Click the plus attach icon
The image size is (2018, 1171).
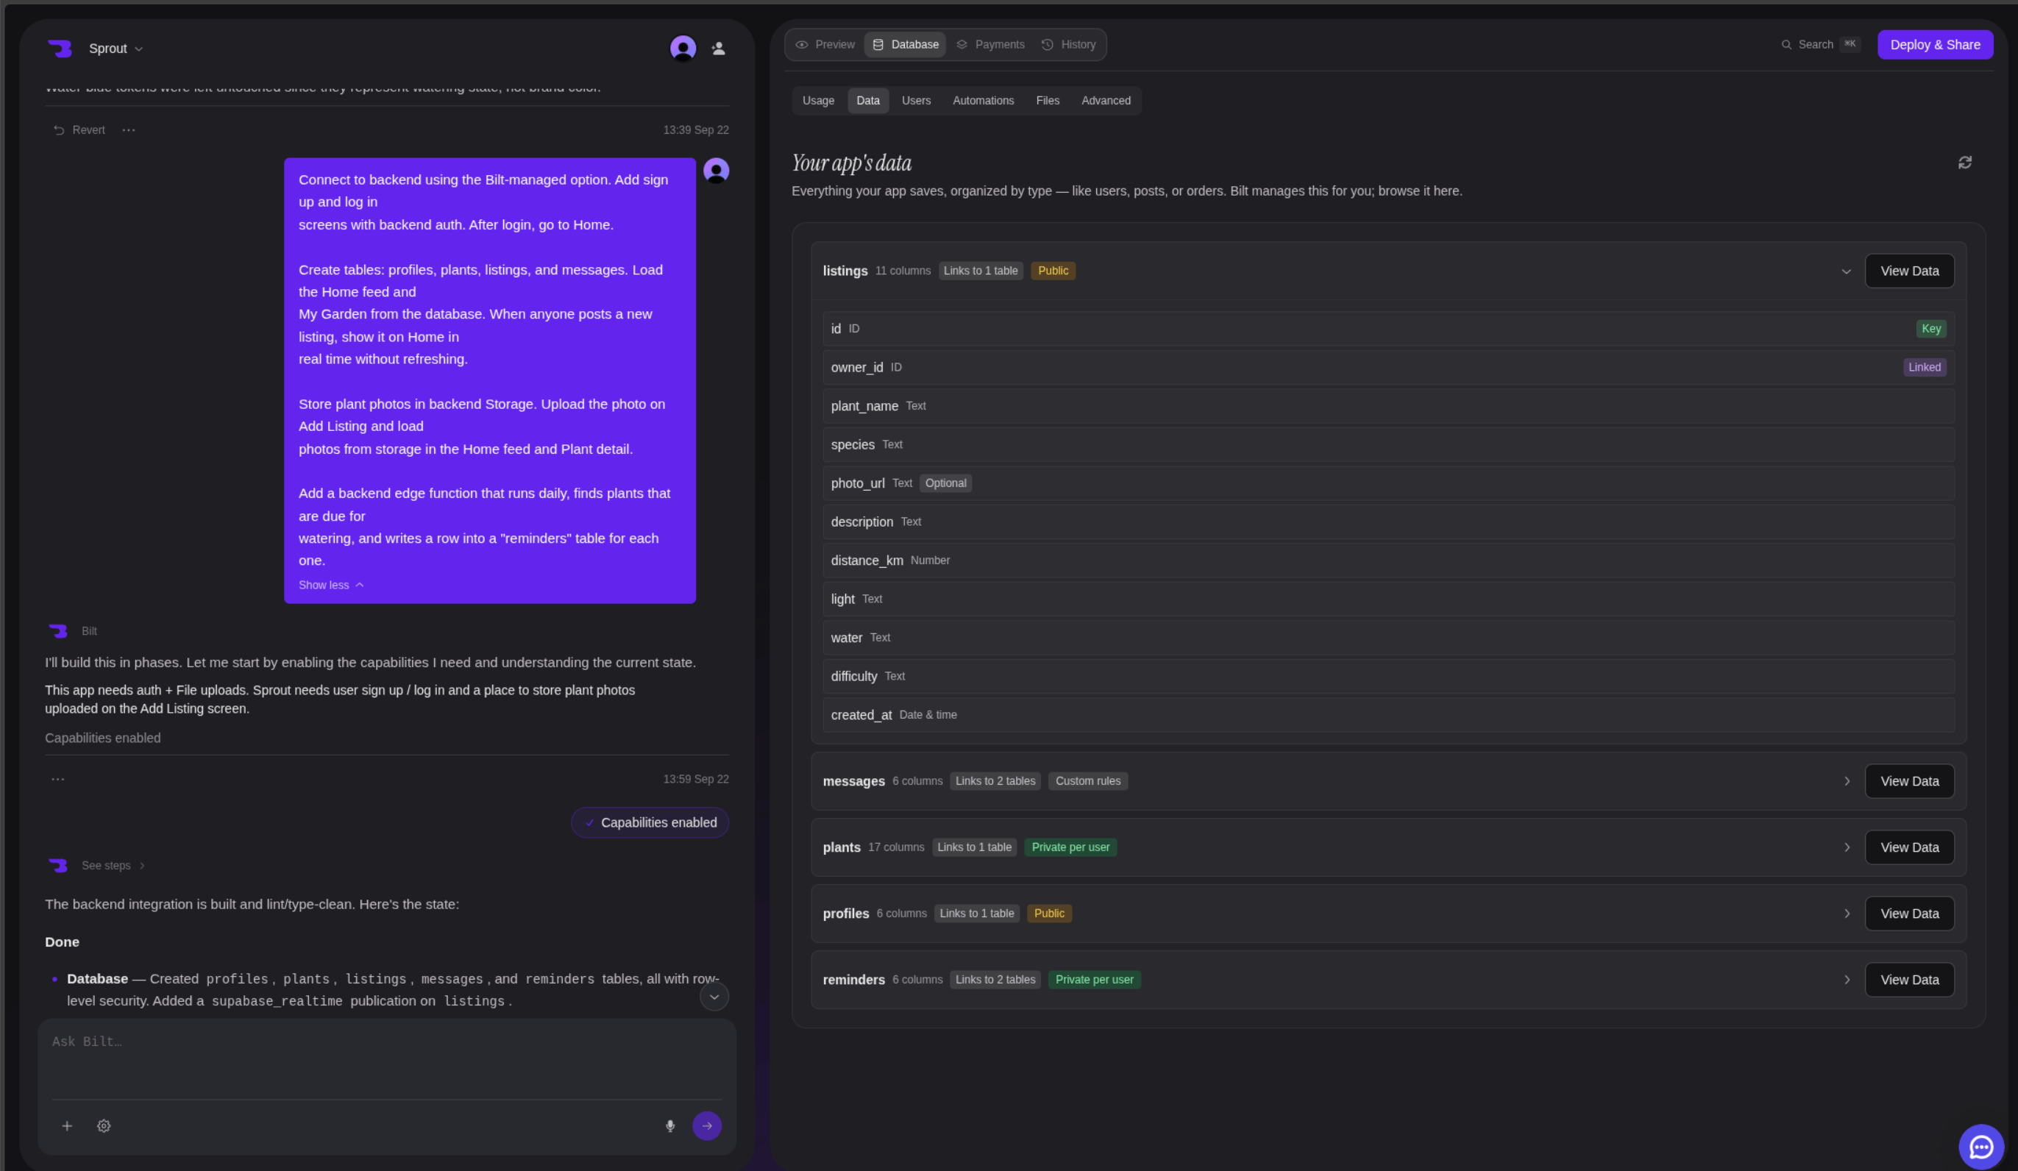[x=67, y=1125]
